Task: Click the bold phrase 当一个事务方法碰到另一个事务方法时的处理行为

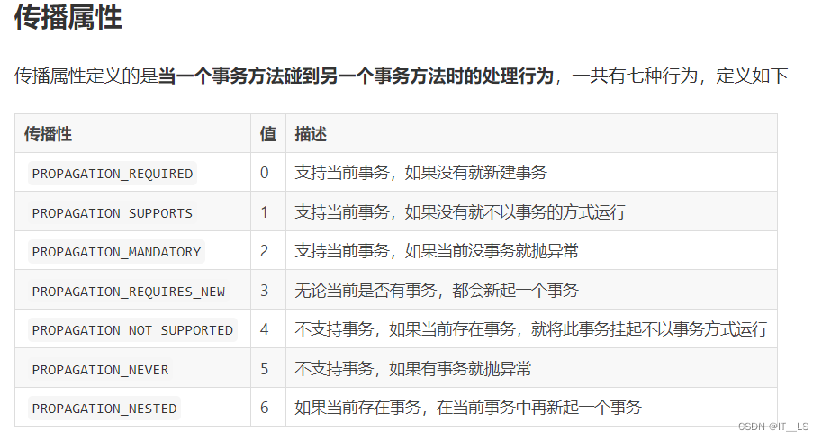Action: (356, 76)
